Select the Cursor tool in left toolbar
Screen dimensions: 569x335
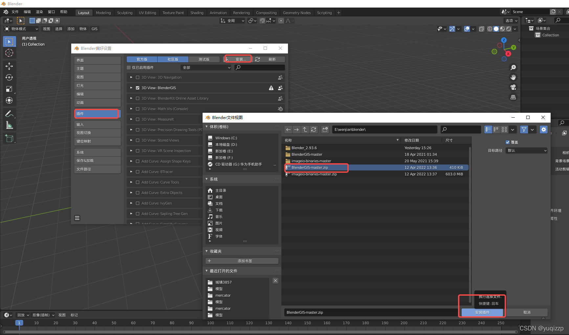pos(9,53)
